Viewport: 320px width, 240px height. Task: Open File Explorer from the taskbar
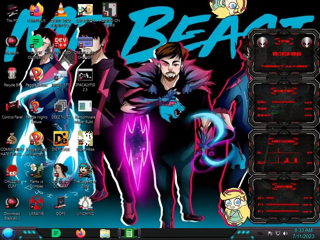(105, 234)
